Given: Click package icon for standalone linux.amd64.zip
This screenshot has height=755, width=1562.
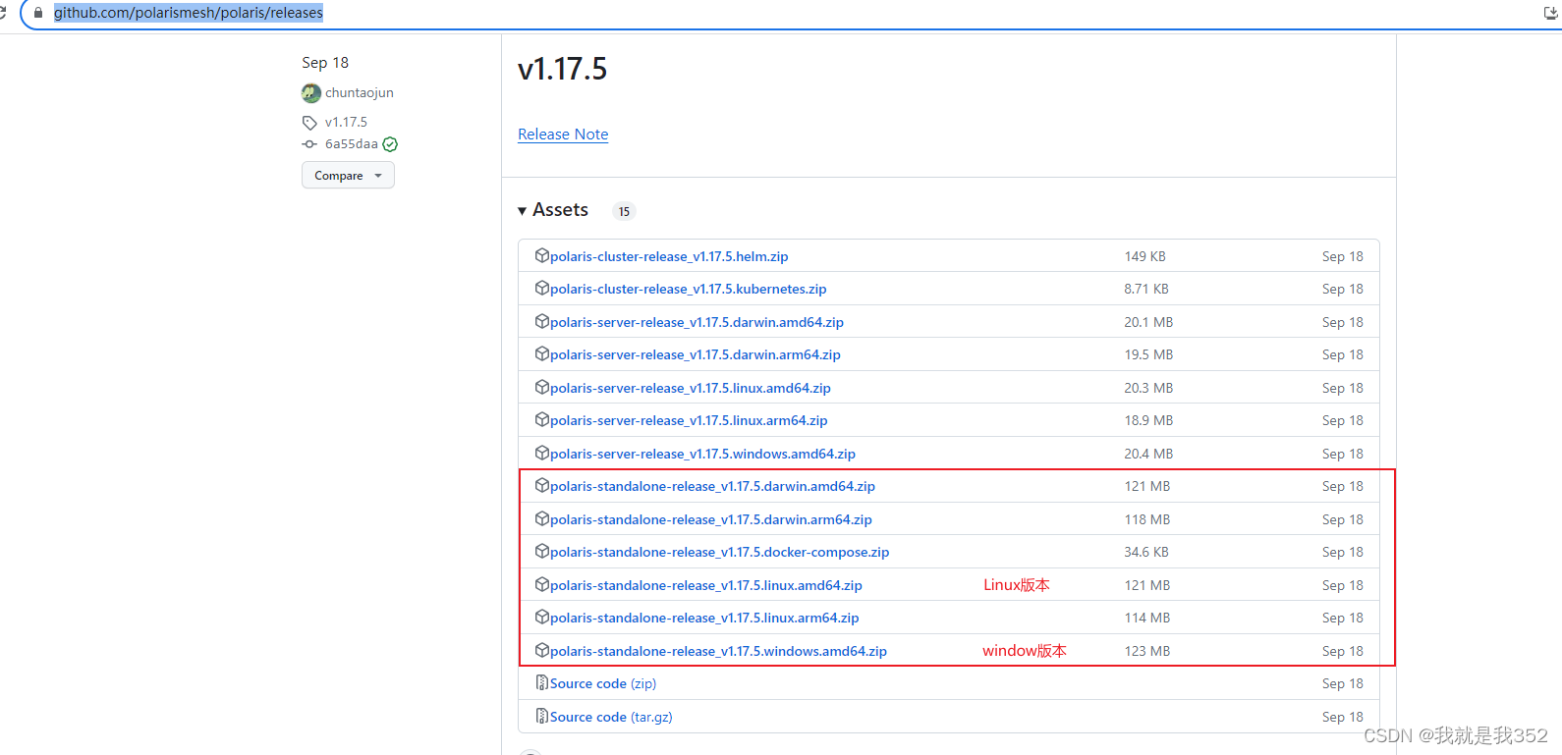Looking at the screenshot, I should point(541,584).
